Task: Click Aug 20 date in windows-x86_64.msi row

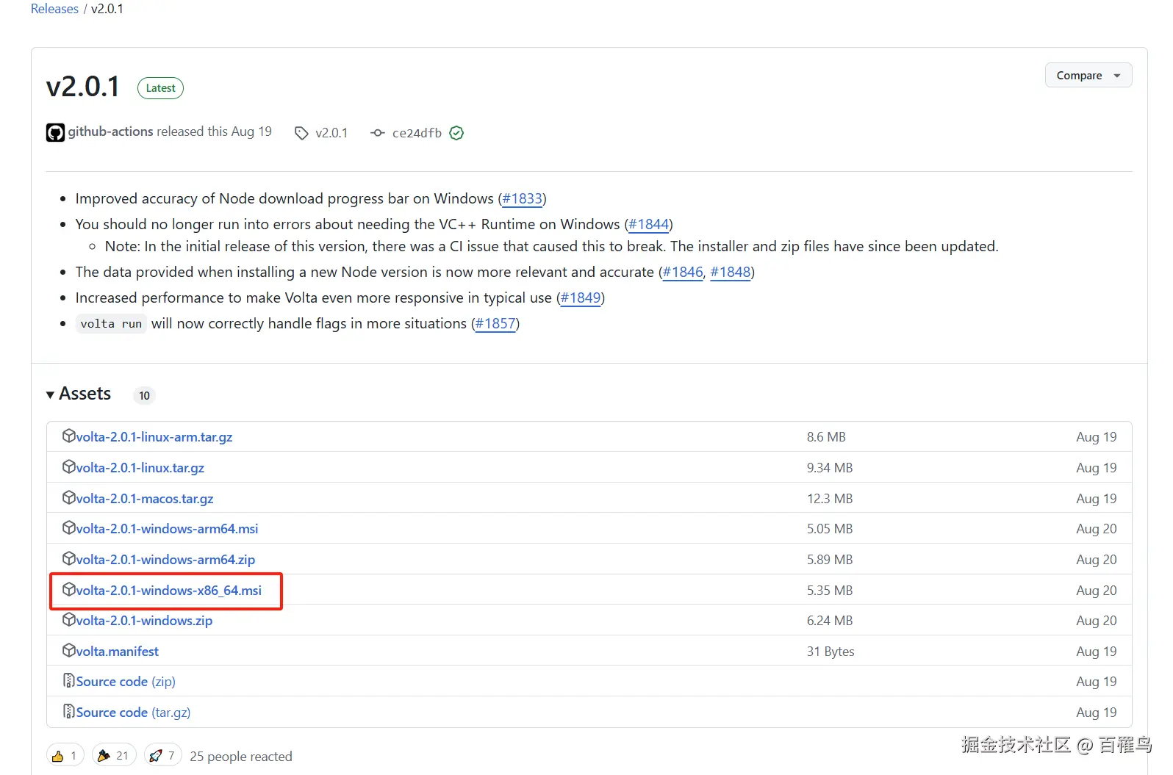Action: (x=1097, y=591)
